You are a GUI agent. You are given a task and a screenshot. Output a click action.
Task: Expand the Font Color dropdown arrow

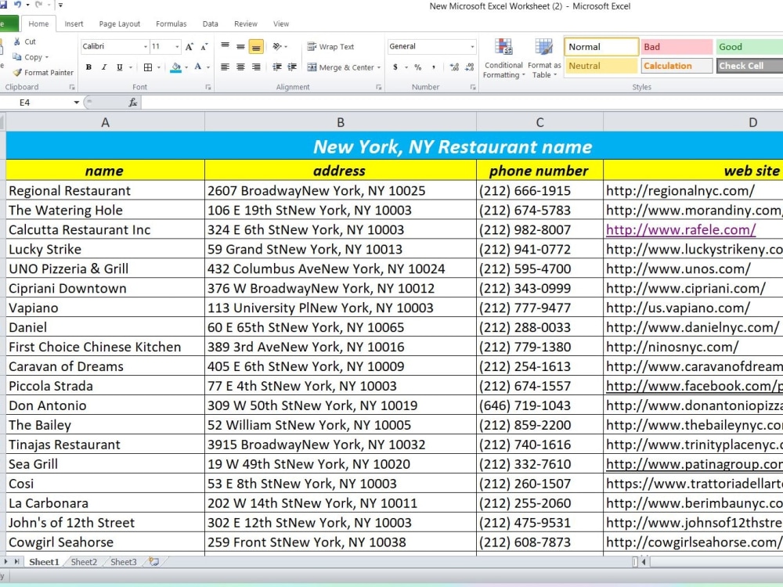pos(208,67)
